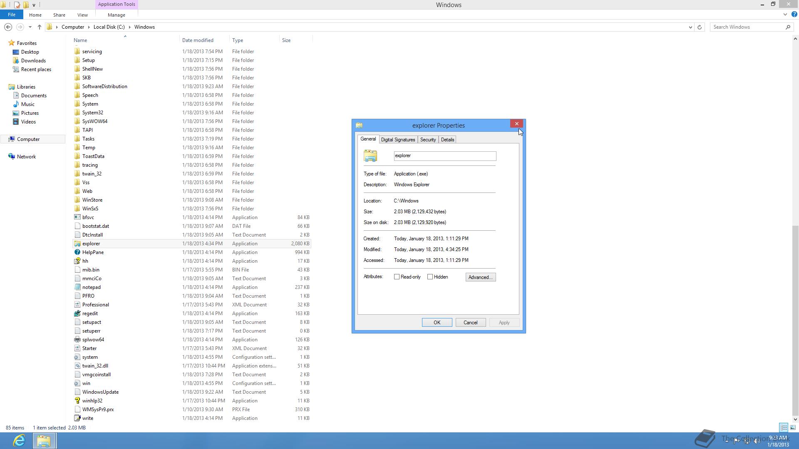Select the twain_32.dll file
Screen dimensions: 799x449
(x=95, y=366)
